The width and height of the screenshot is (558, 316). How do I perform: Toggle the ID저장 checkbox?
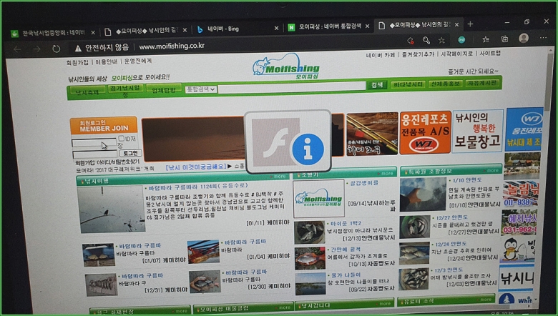click(x=122, y=138)
